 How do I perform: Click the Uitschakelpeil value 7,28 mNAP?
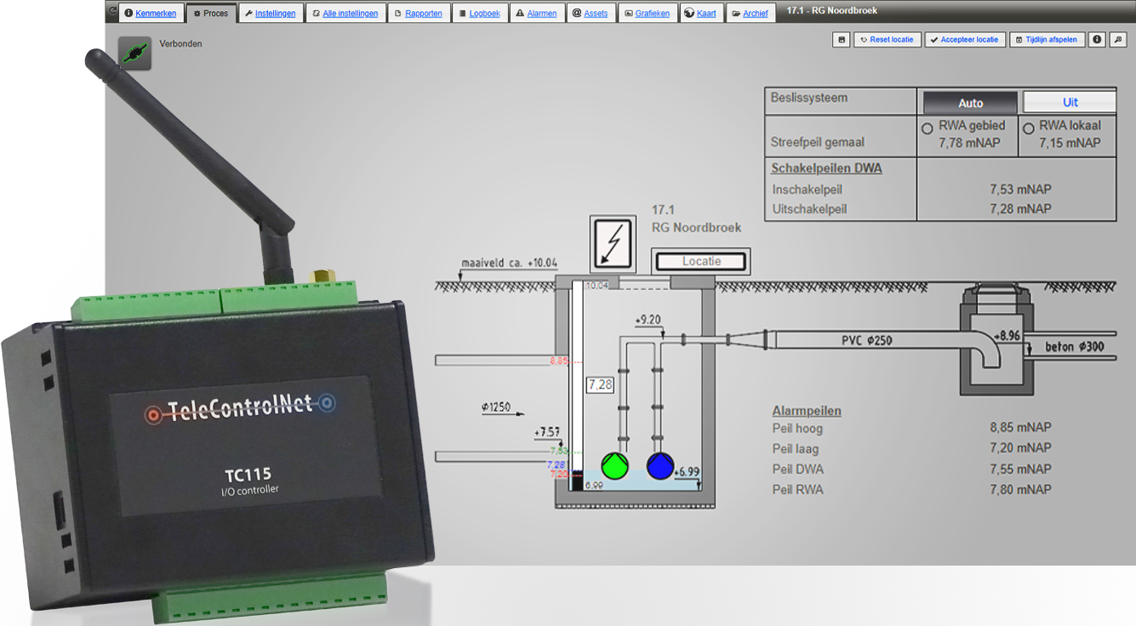tap(1020, 208)
